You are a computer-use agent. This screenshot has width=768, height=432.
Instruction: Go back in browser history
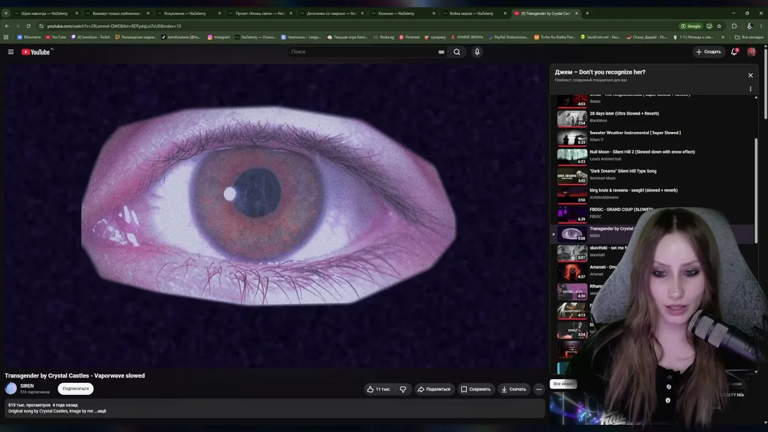click(7, 26)
